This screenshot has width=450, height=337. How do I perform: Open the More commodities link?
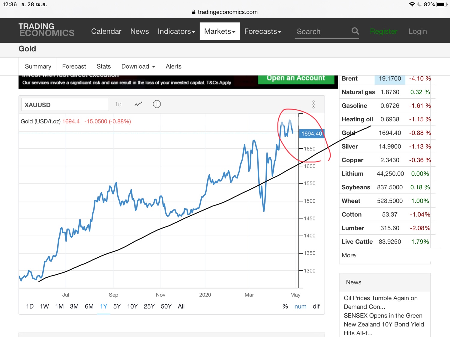point(349,255)
